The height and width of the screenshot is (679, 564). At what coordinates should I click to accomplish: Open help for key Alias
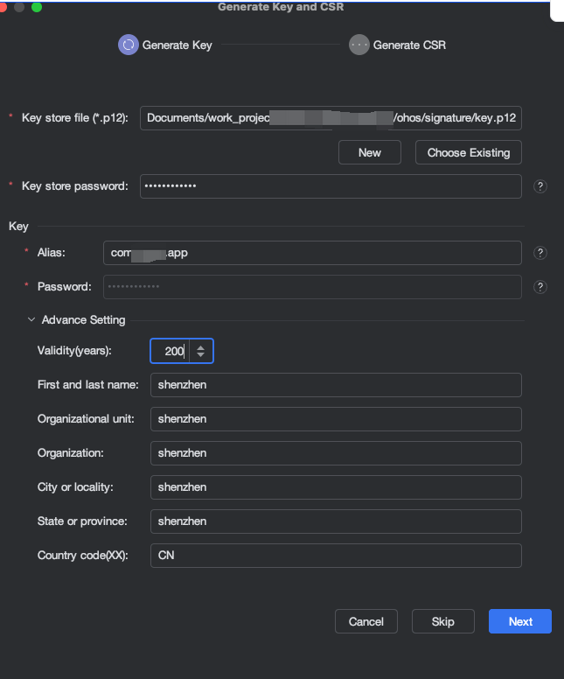coord(540,253)
